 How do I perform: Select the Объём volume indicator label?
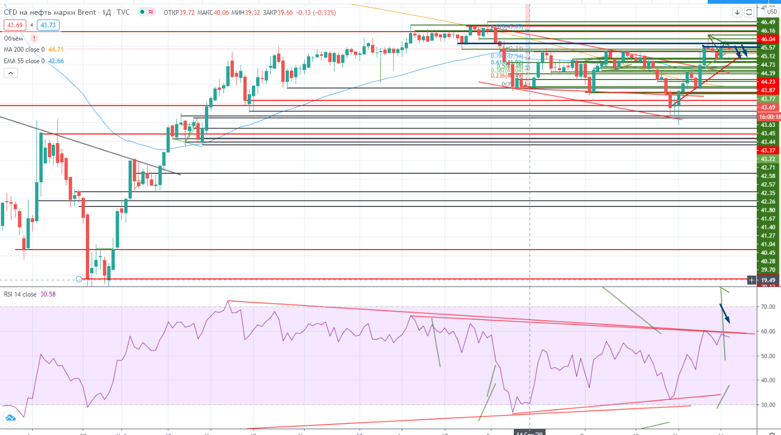pos(14,38)
